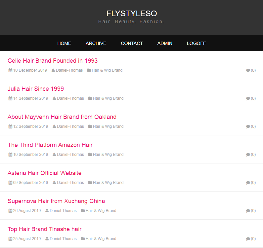Screen dimensions: 263x248
Task: Open Supernova Hair from Xuchang China post
Action: (56, 201)
